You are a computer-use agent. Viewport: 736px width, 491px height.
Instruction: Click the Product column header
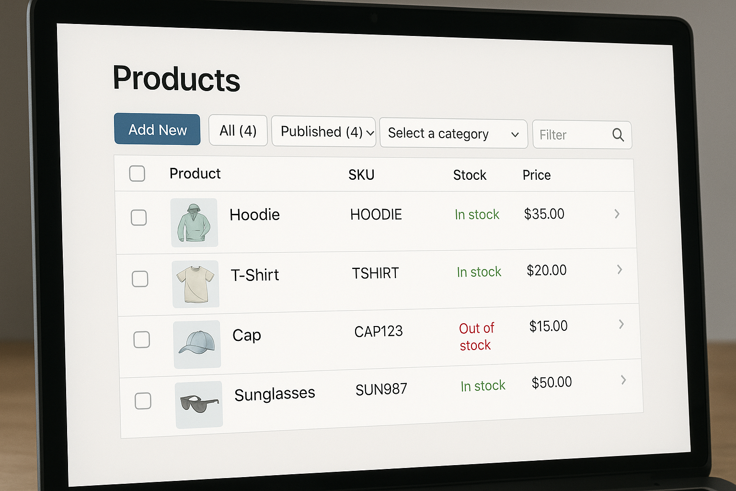tap(195, 174)
